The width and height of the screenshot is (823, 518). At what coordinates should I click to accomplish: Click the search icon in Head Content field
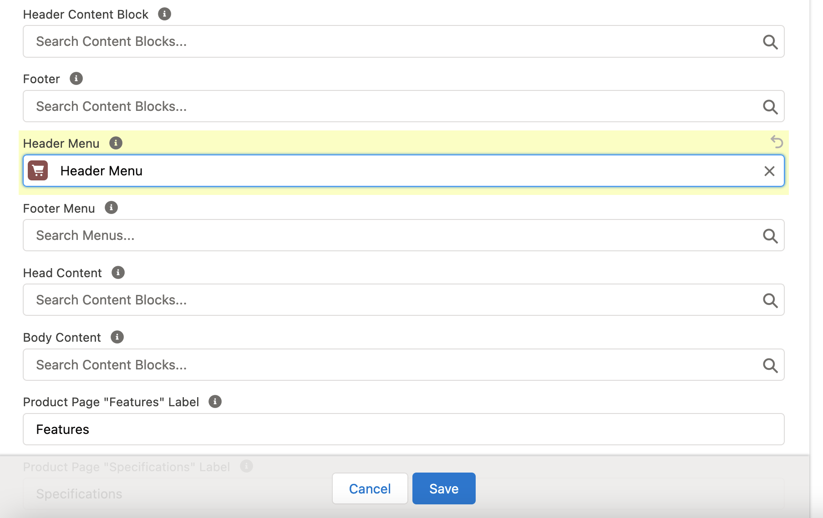coord(770,300)
